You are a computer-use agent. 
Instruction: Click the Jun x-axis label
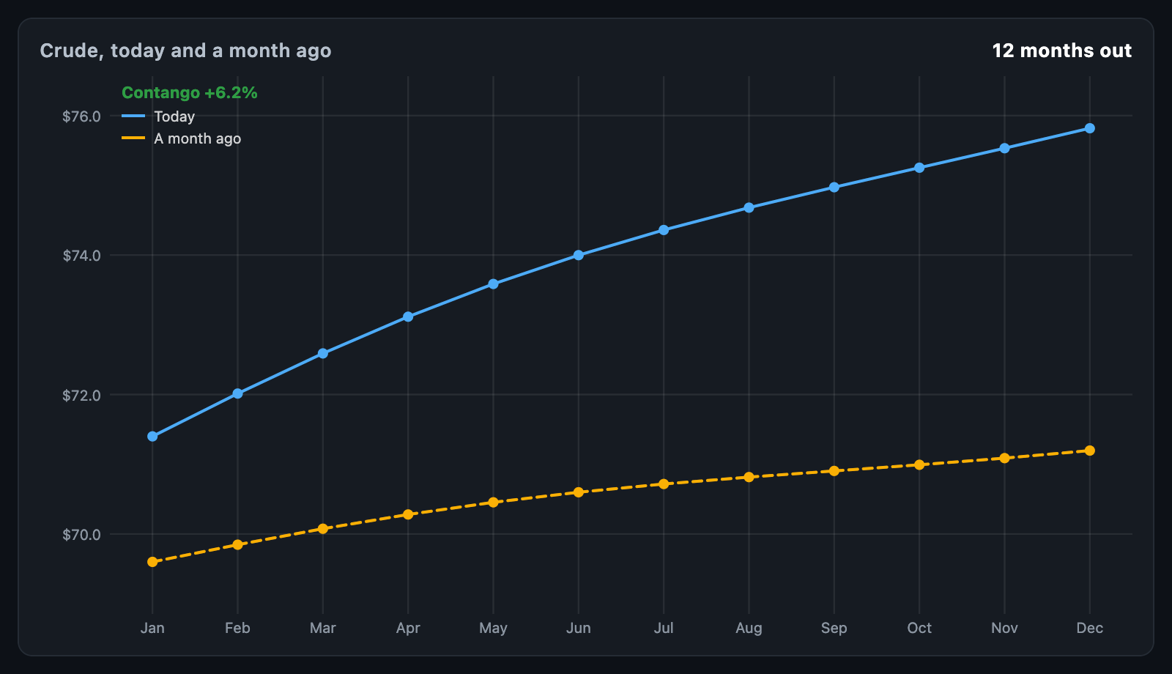pyautogui.click(x=579, y=628)
